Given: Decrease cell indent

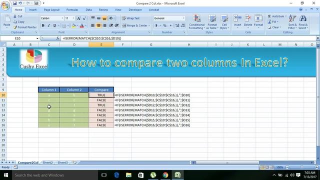Looking at the screenshot, I should 111,25.
